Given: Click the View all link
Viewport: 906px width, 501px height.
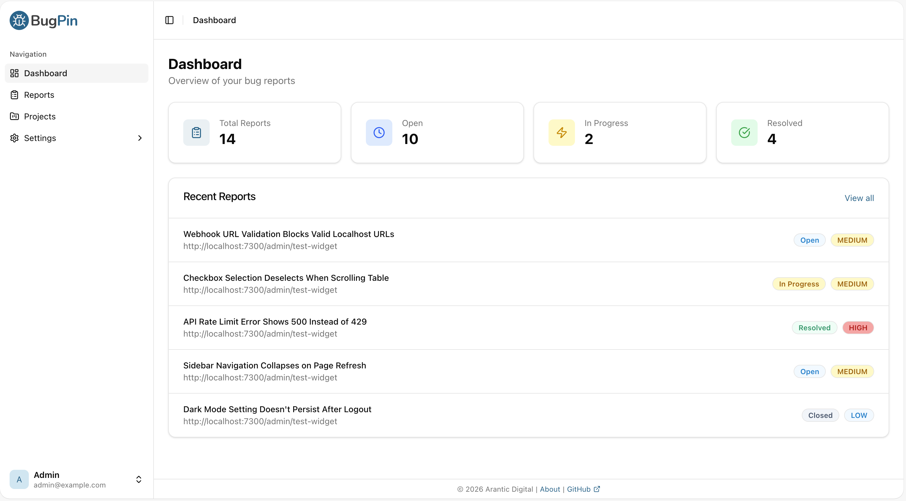Looking at the screenshot, I should point(859,198).
